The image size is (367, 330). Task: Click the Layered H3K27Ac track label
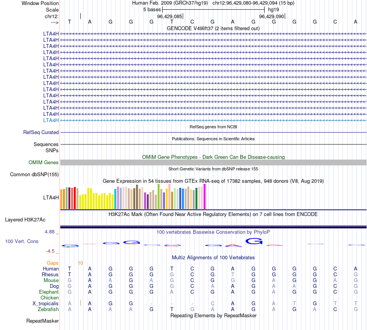(x=25, y=220)
